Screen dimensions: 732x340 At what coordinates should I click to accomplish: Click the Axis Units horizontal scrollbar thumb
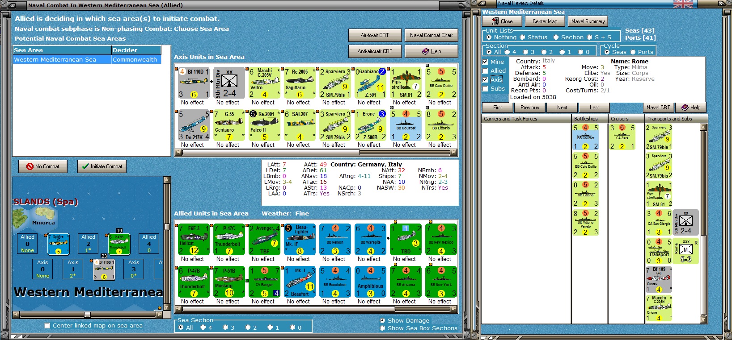click(271, 153)
